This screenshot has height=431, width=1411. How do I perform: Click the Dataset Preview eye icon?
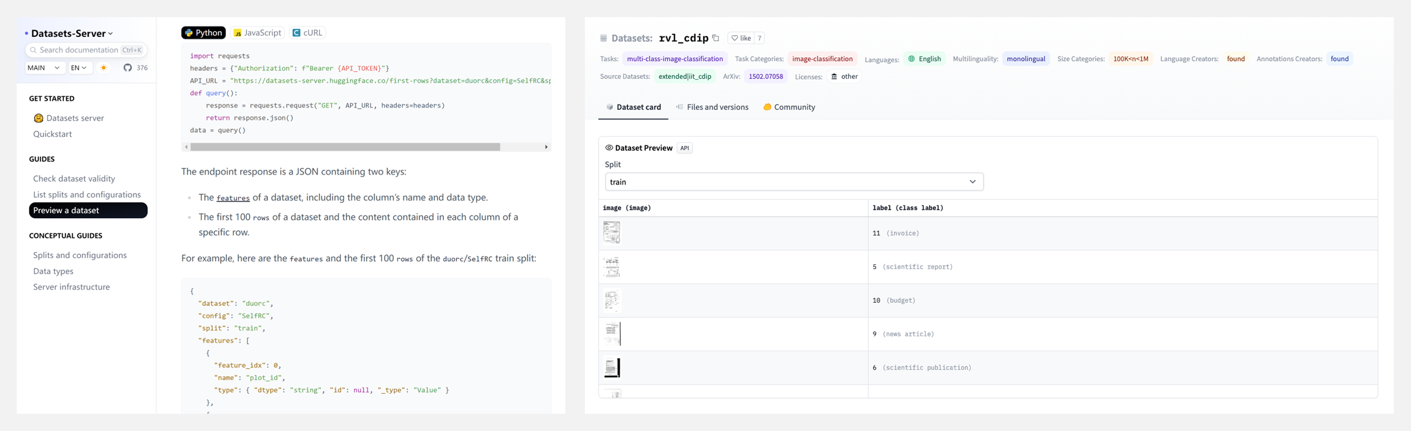[x=609, y=148]
